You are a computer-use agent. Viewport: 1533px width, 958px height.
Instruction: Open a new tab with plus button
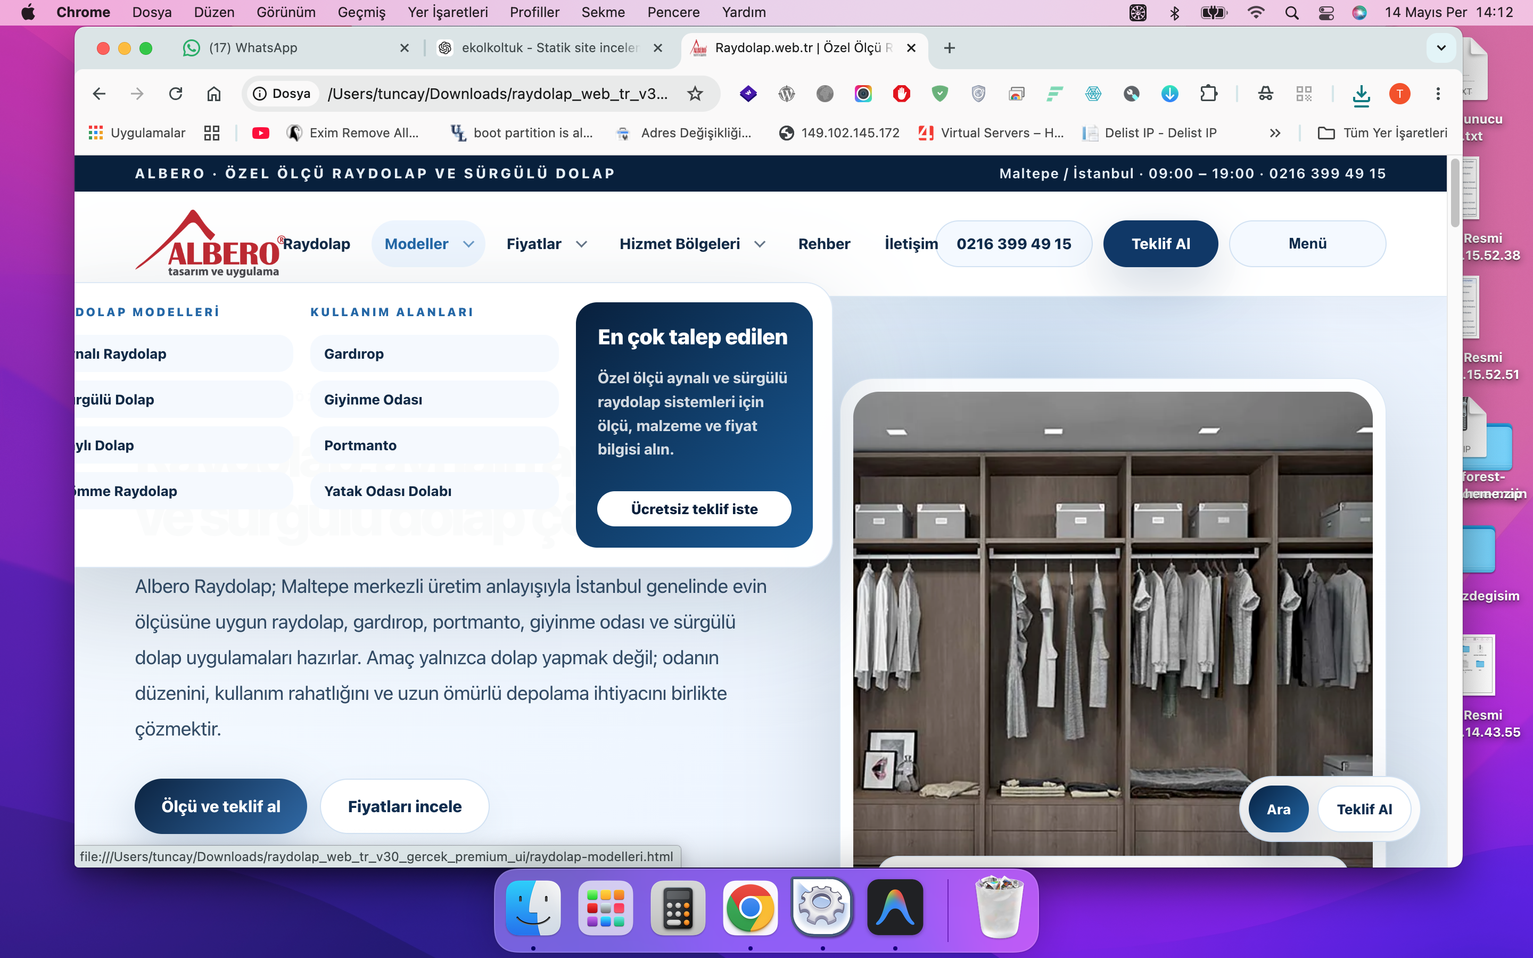pos(949,48)
